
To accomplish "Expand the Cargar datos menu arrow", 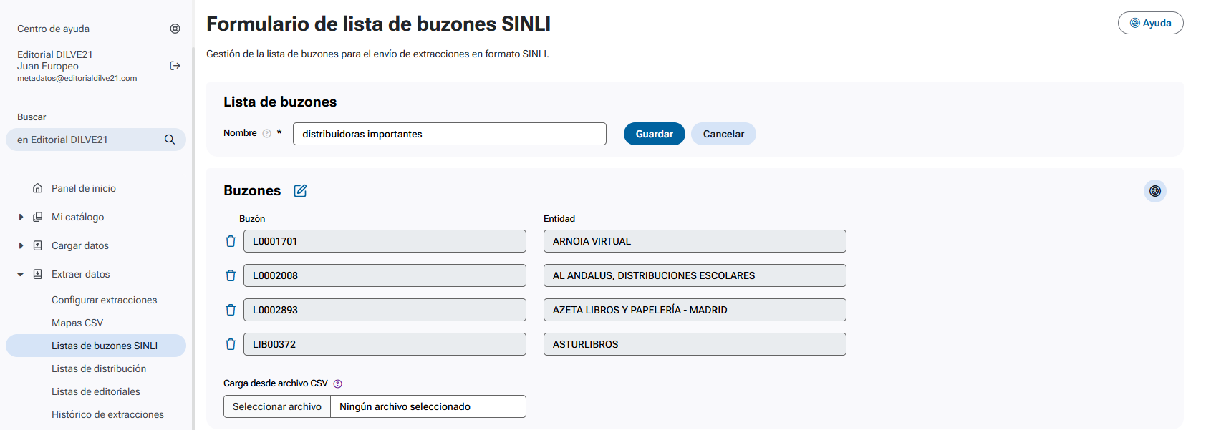I will [21, 245].
